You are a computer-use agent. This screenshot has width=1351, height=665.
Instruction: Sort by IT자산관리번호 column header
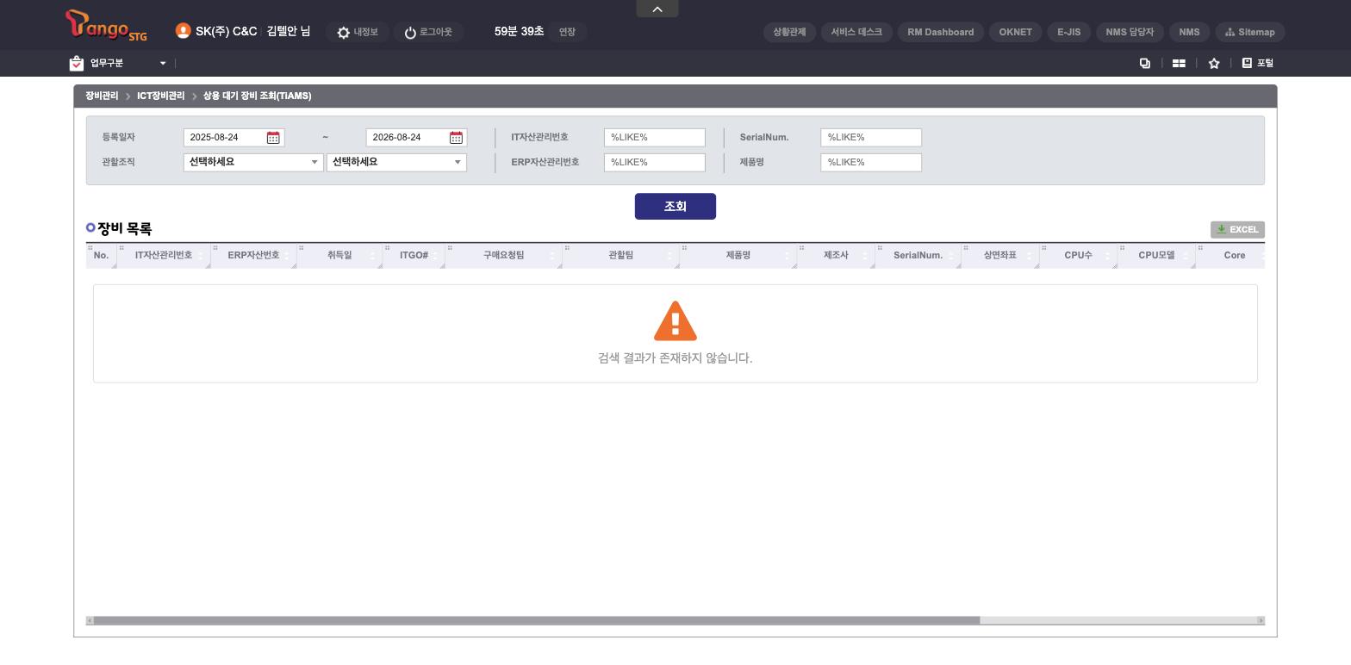[164, 256]
